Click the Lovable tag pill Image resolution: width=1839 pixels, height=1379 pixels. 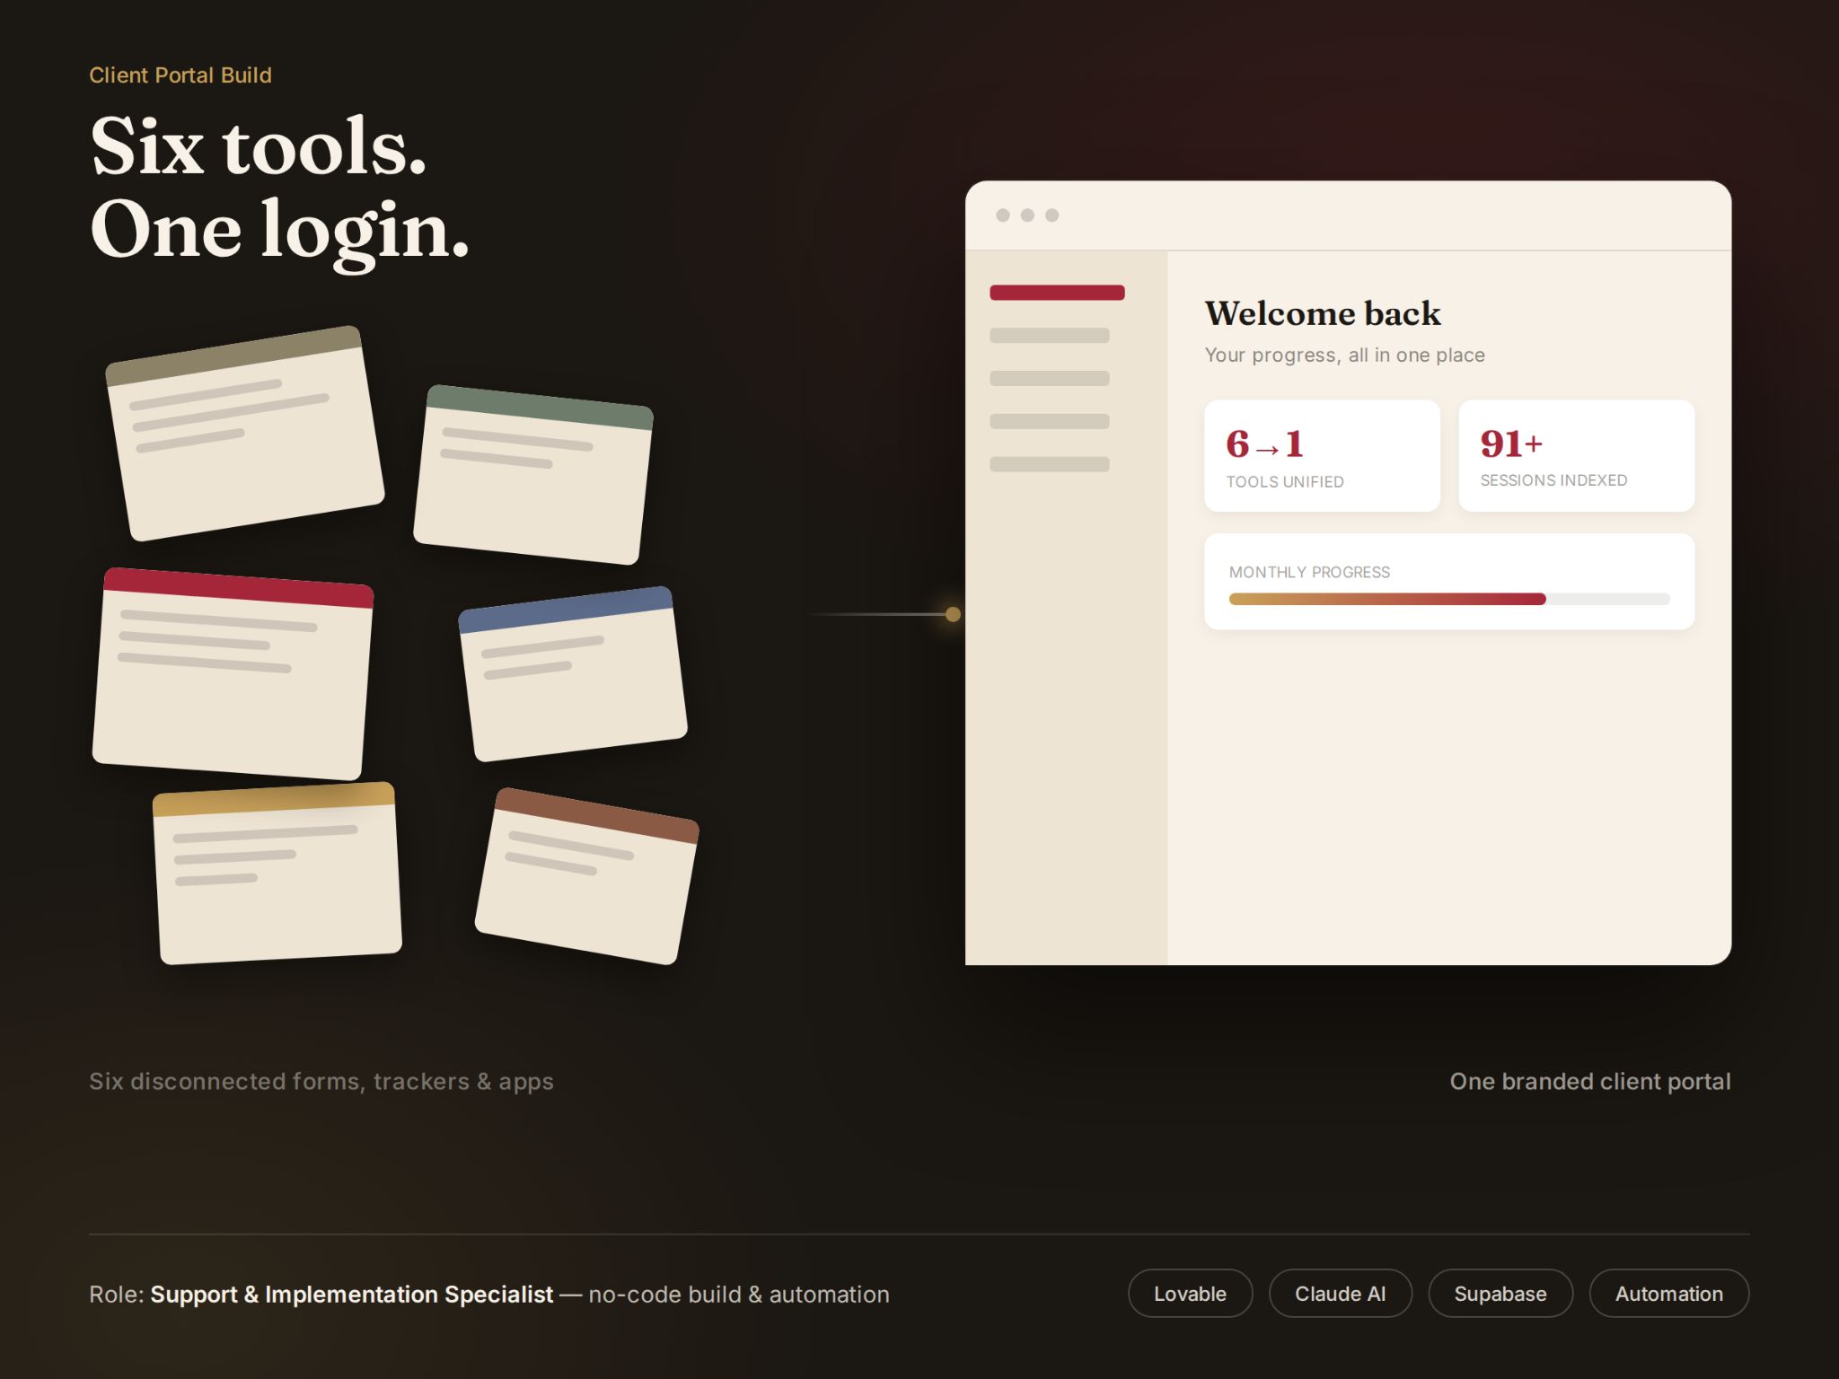click(1190, 1293)
